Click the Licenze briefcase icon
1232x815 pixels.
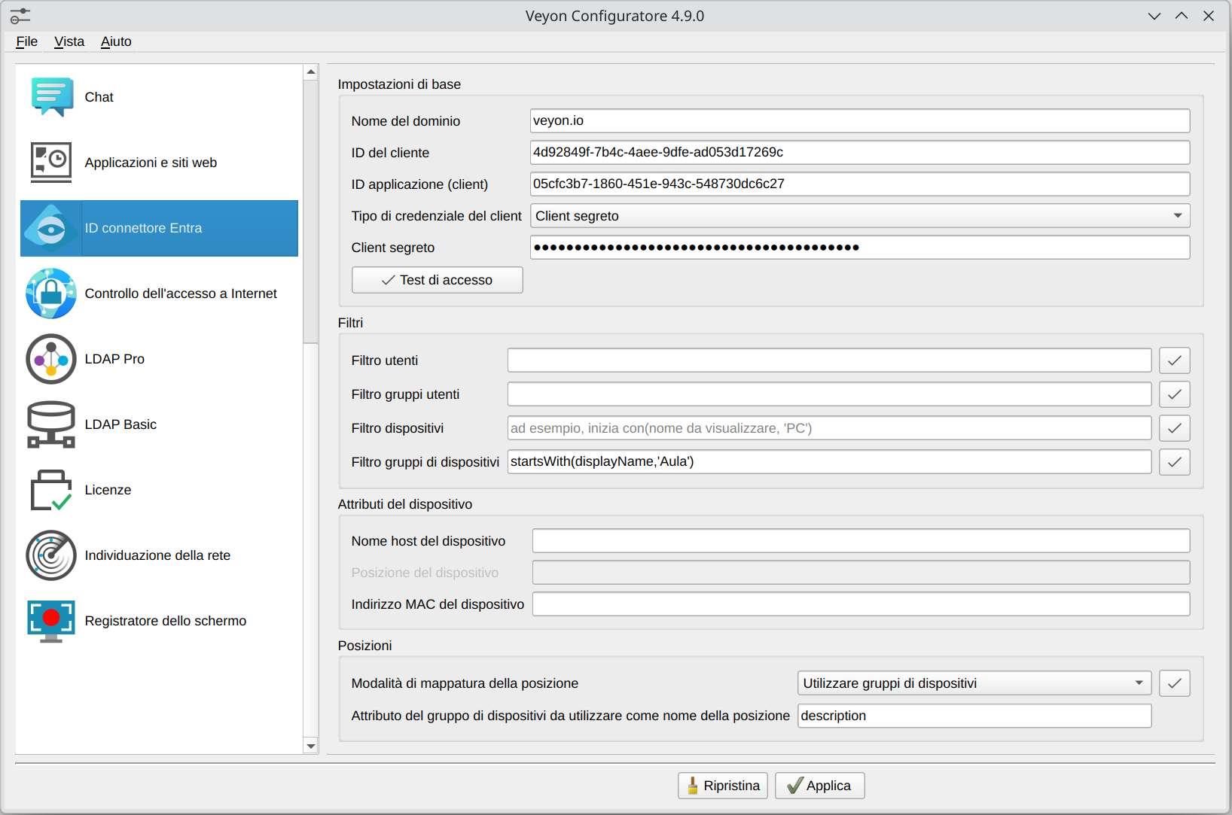51,490
